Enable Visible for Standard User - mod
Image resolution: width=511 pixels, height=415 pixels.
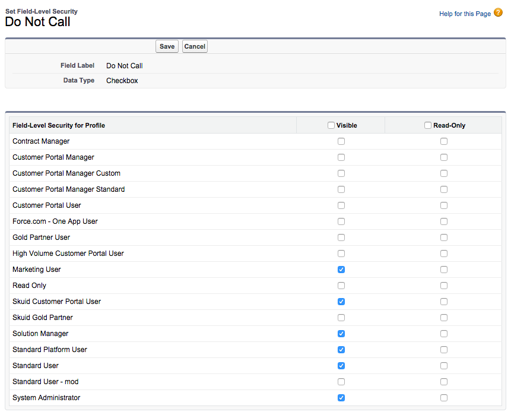[341, 382]
